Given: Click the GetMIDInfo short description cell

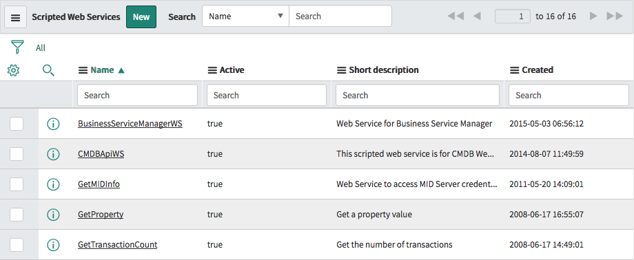Looking at the screenshot, I should [x=417, y=184].
